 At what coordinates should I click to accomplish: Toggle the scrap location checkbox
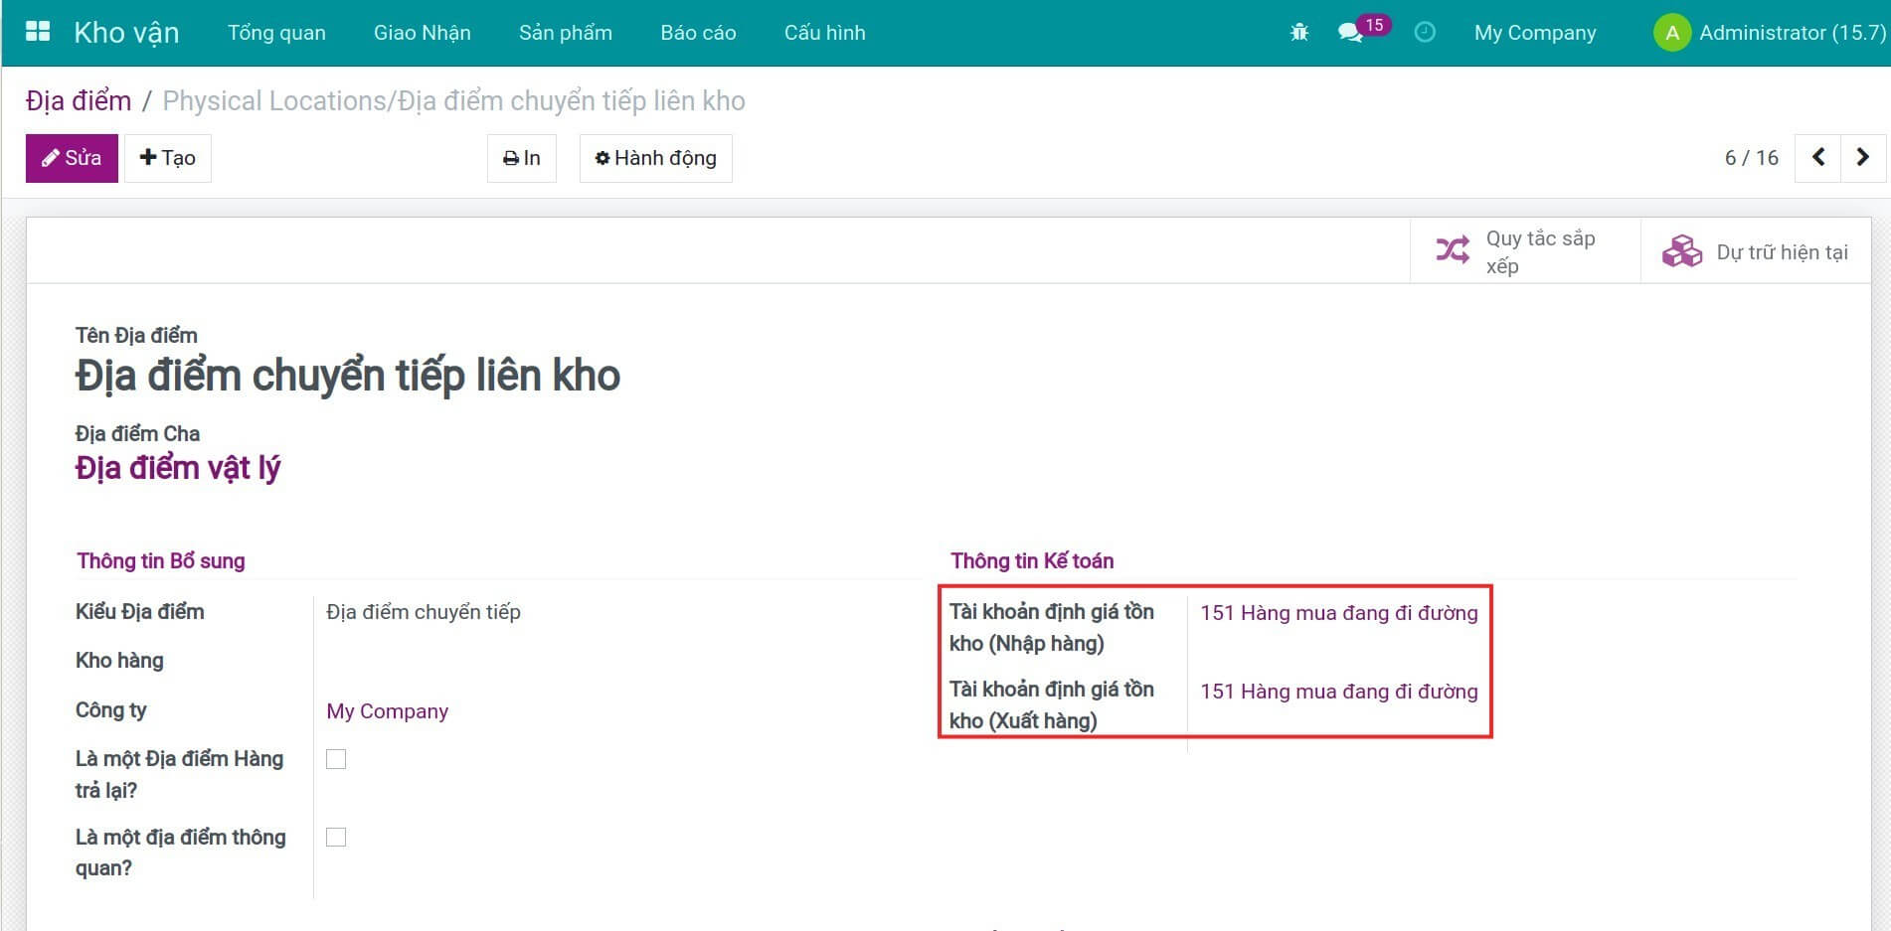point(336,838)
